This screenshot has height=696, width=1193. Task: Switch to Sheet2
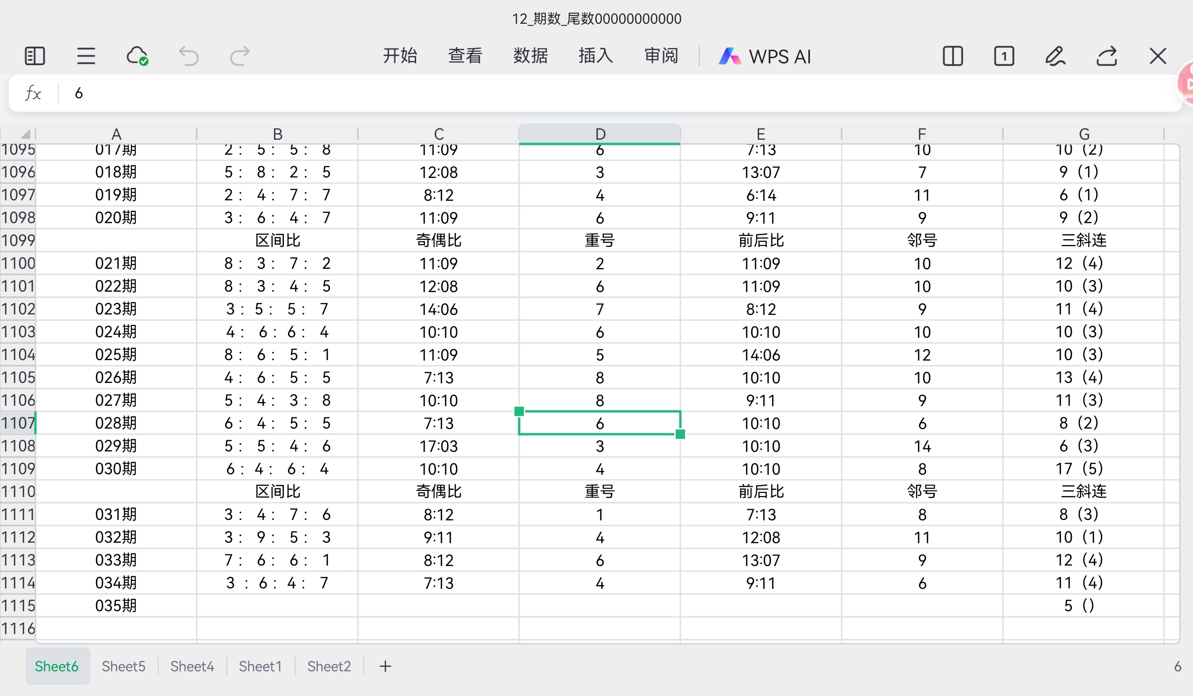[329, 666]
